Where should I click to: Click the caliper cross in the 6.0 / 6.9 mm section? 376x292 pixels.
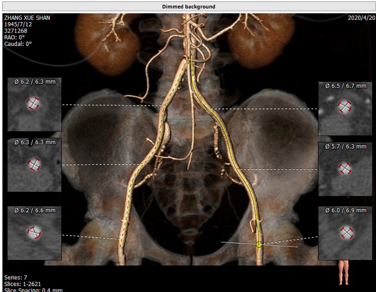(346, 232)
